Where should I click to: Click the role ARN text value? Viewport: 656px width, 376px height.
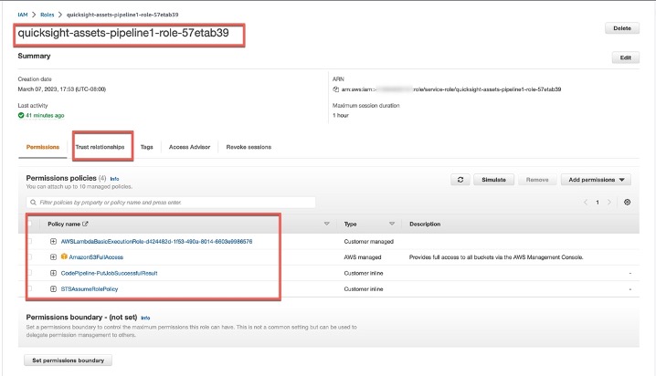click(x=451, y=89)
